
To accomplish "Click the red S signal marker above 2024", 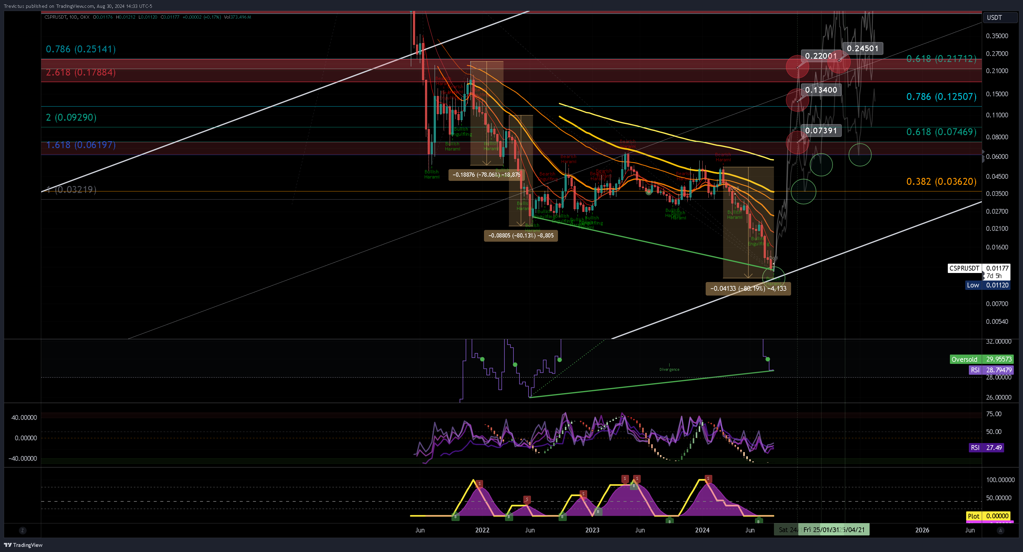I will tap(708, 479).
